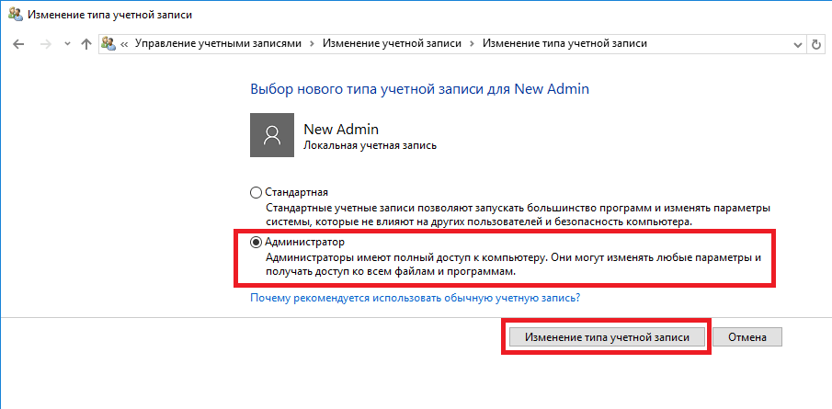Viewport: 832px width, 409px height.
Task: Expand chevron after "Управление учетными записями" breadcrumb
Action: (313, 44)
